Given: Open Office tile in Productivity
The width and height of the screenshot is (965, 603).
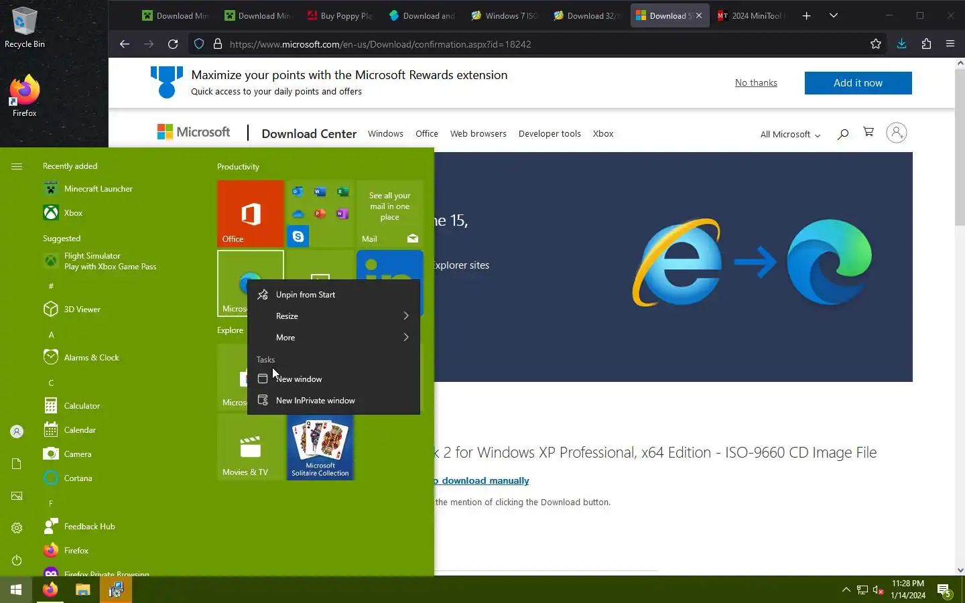Looking at the screenshot, I should pyautogui.click(x=251, y=214).
